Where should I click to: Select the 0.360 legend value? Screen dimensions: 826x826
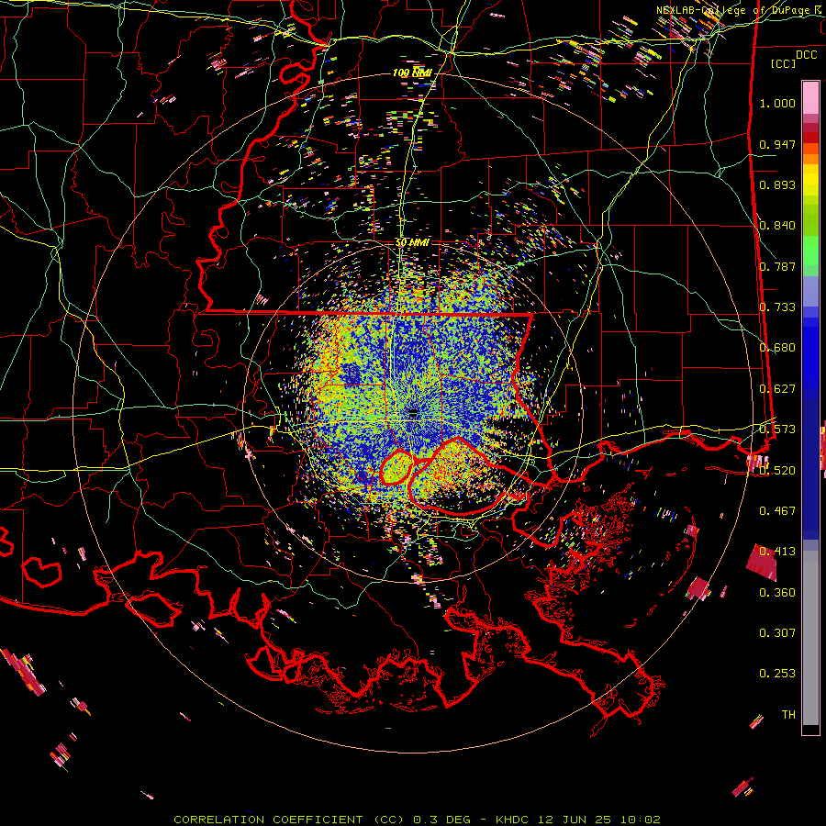pos(777,593)
